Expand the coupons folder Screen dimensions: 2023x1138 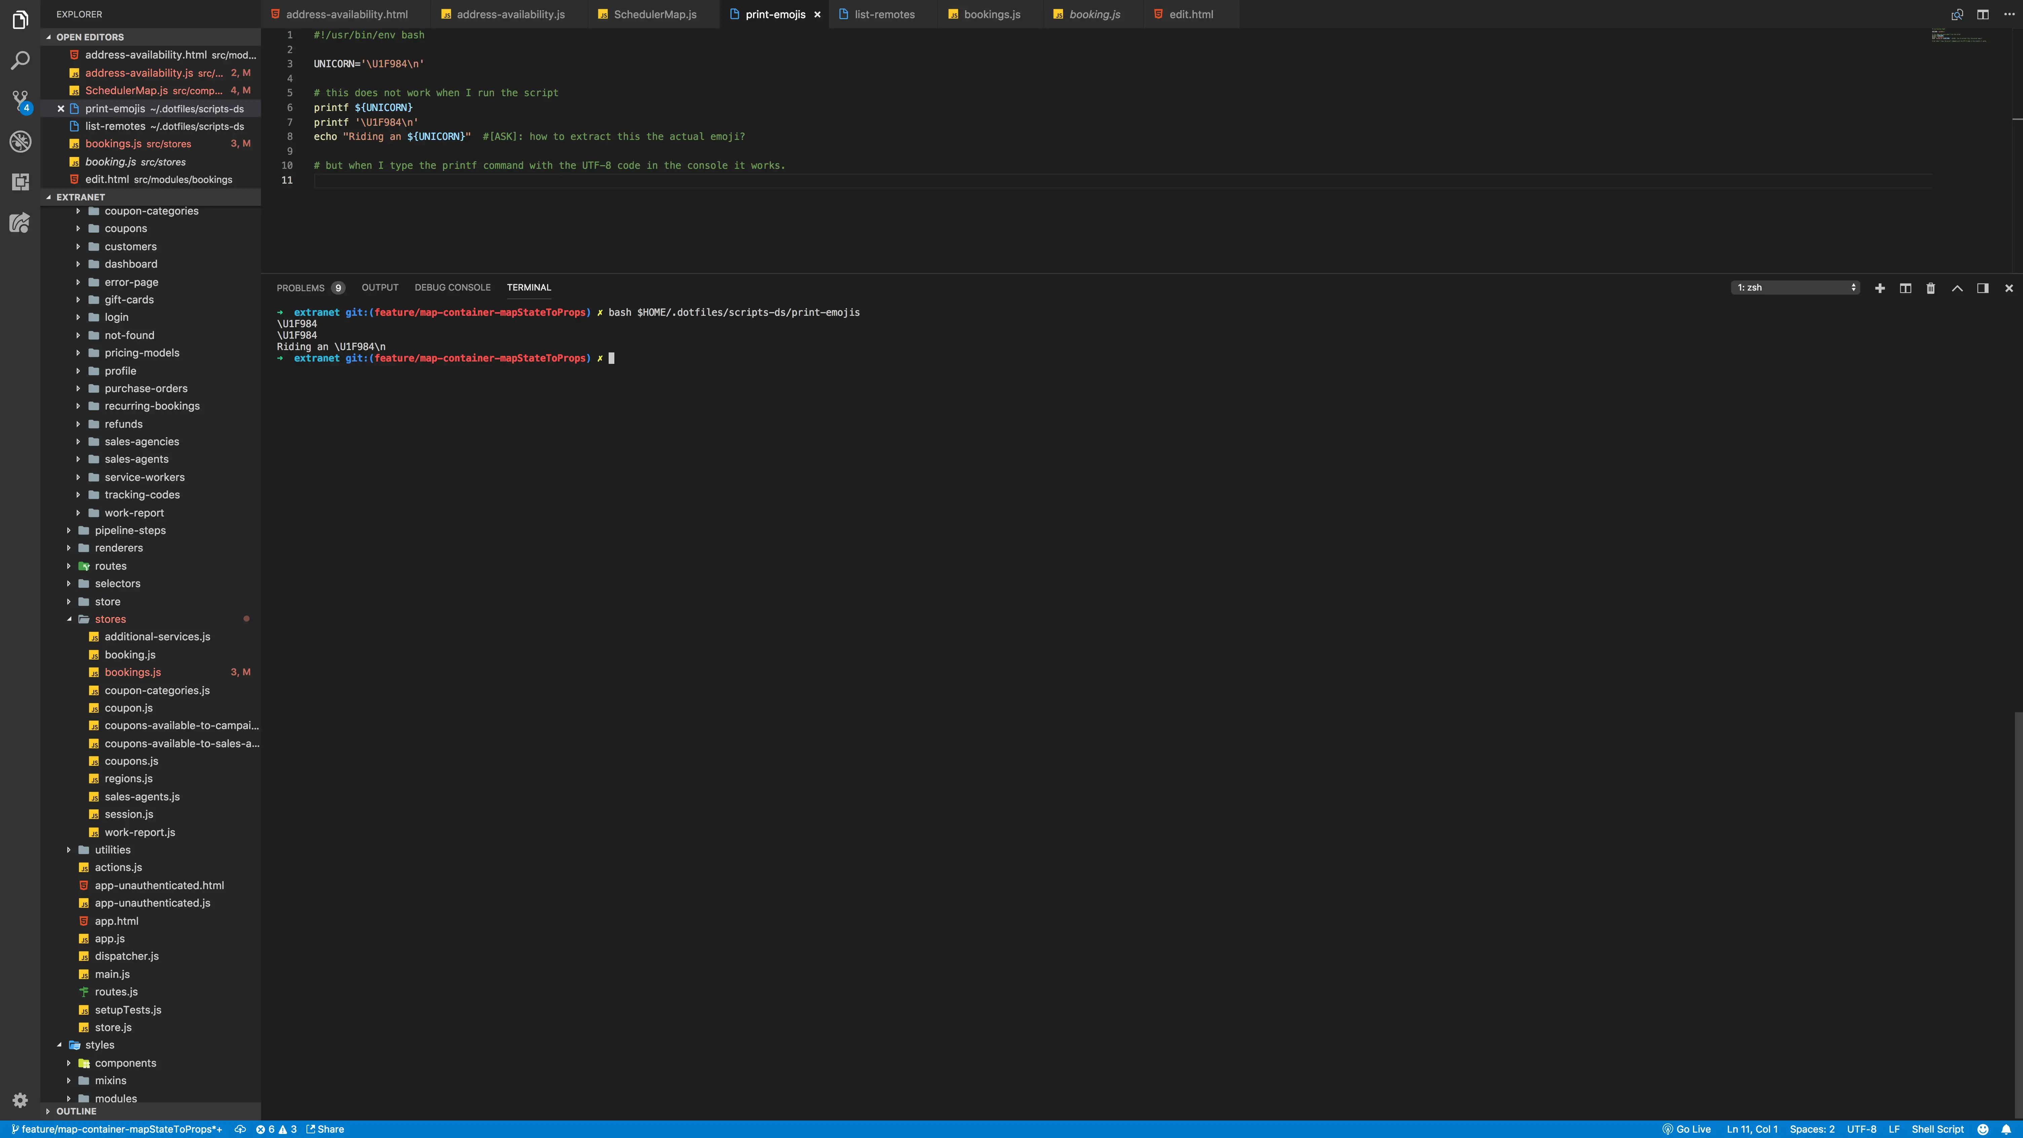coord(151,229)
